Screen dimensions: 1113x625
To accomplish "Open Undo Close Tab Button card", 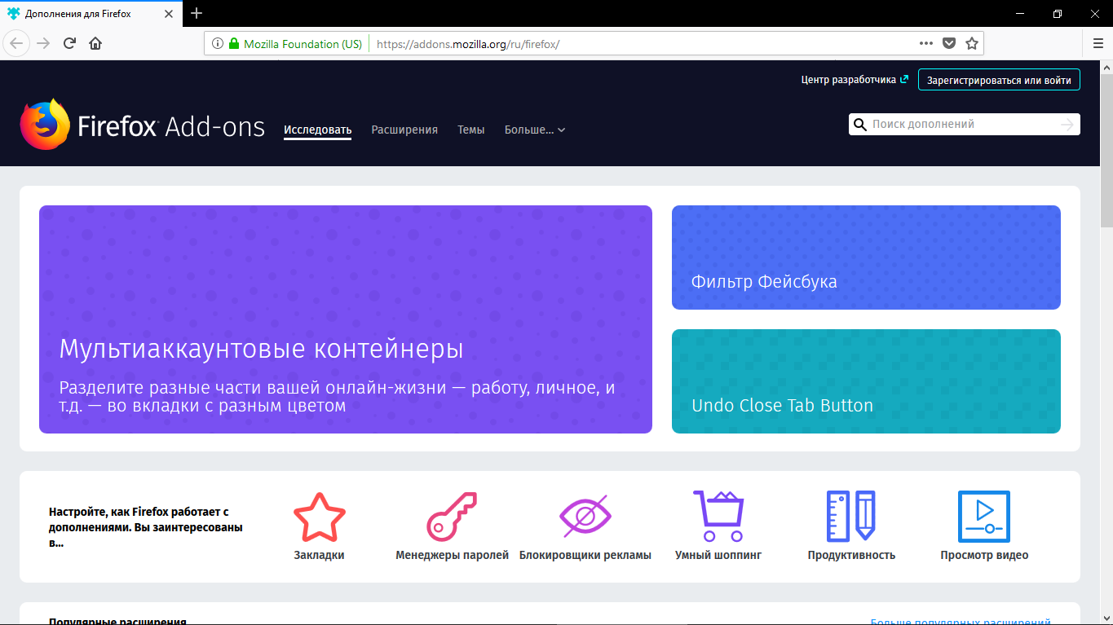I will click(x=866, y=381).
